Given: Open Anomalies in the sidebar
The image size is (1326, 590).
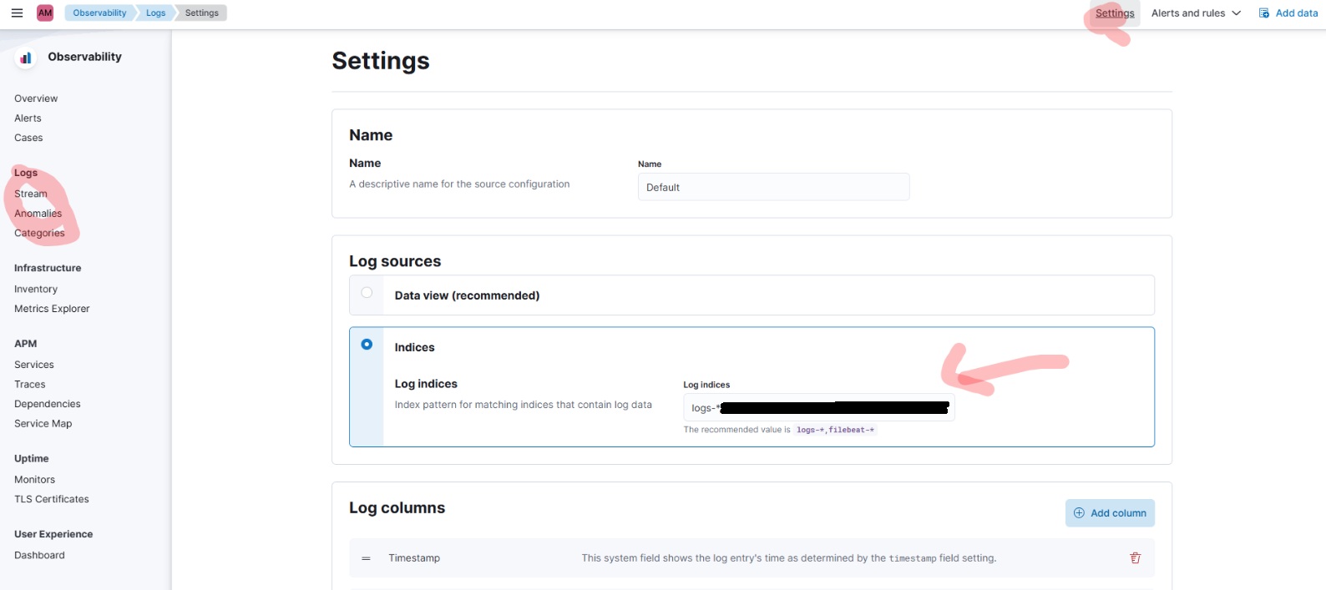Looking at the screenshot, I should [38, 214].
